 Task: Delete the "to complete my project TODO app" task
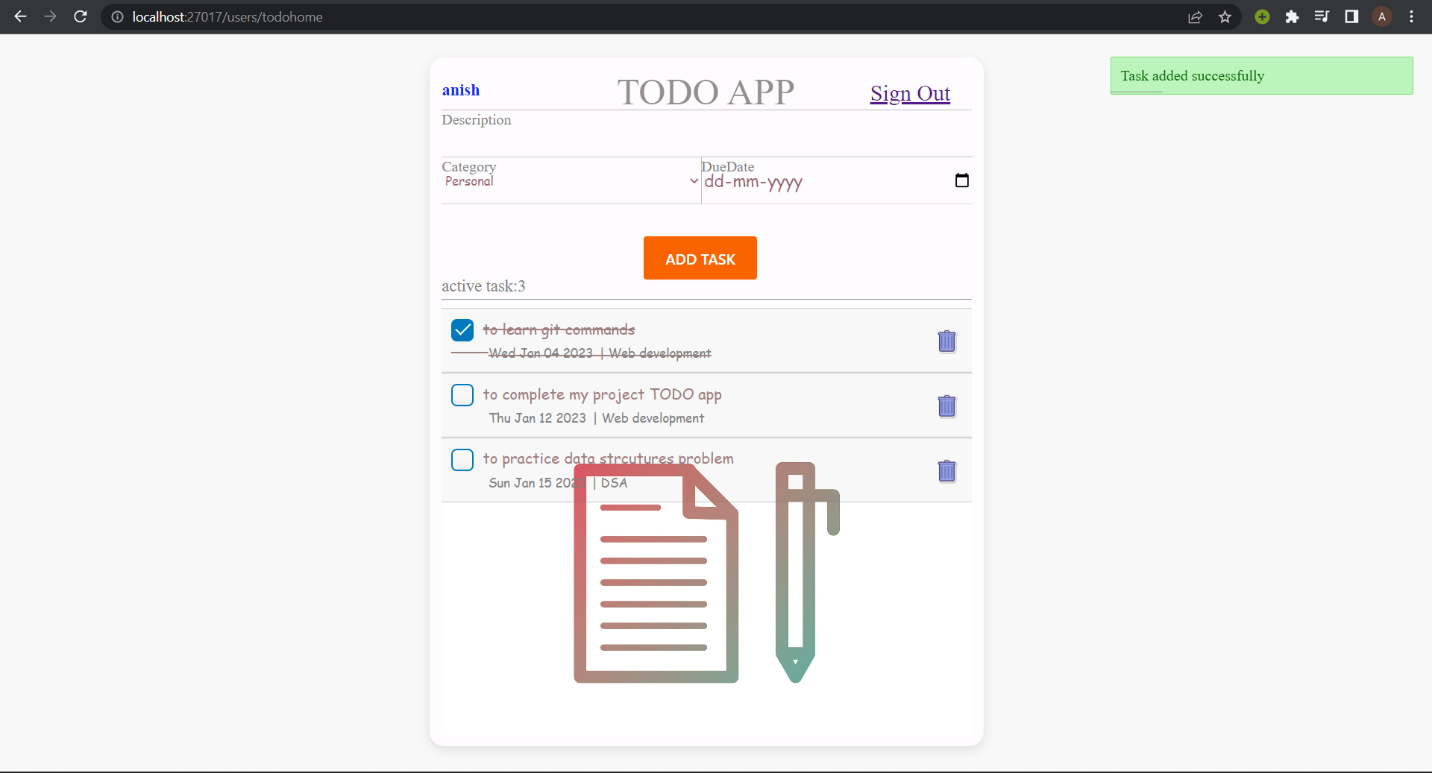pos(946,406)
